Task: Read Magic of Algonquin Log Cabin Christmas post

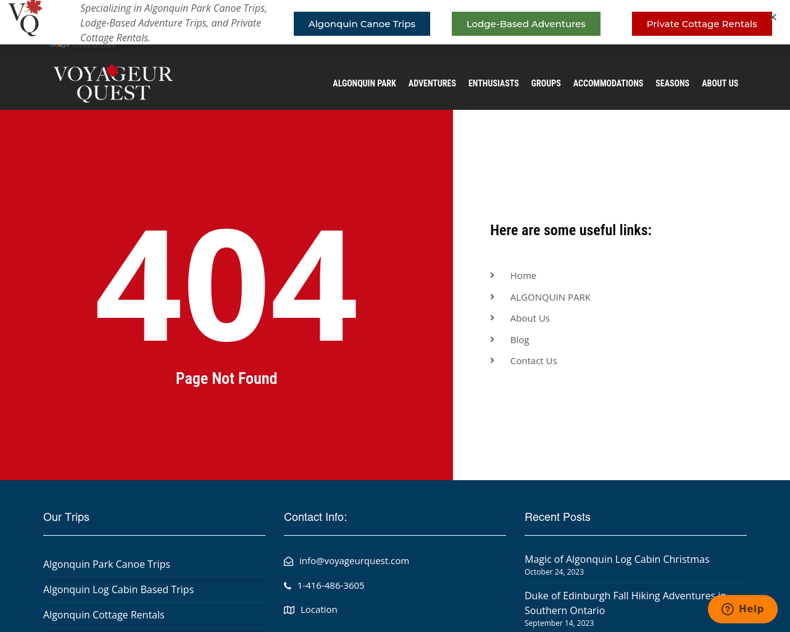Action: pyautogui.click(x=617, y=559)
